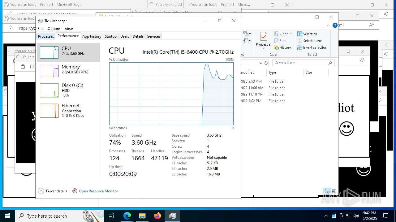Screen dimensions: 396x222
Task: Click Edit in the Explorer ribbon
Action: [280, 41]
